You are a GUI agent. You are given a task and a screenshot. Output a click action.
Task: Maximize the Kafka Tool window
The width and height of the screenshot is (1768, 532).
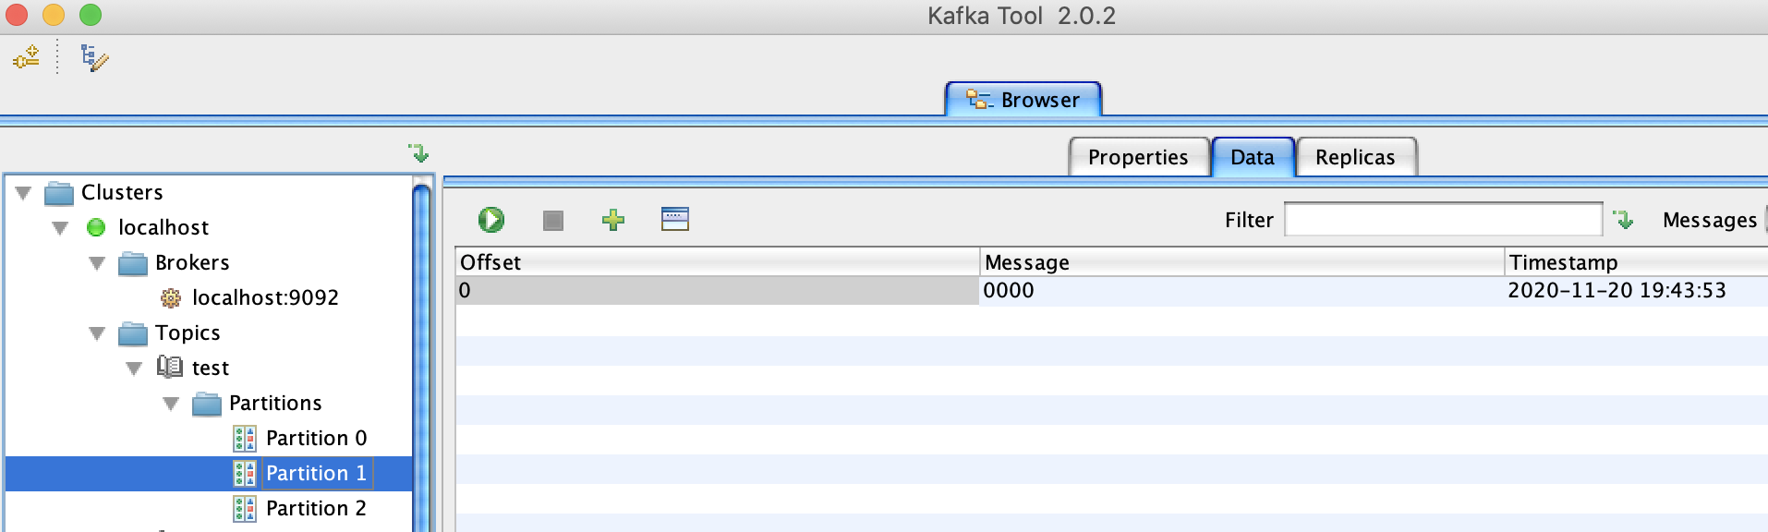[x=91, y=15]
